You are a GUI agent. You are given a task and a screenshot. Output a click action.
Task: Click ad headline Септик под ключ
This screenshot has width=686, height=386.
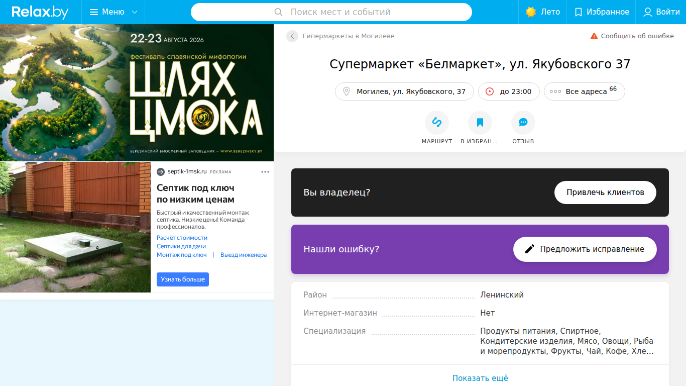(195, 194)
